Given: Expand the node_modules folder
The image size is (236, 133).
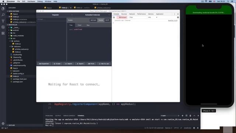Looking at the screenshot, I should coord(18,36).
